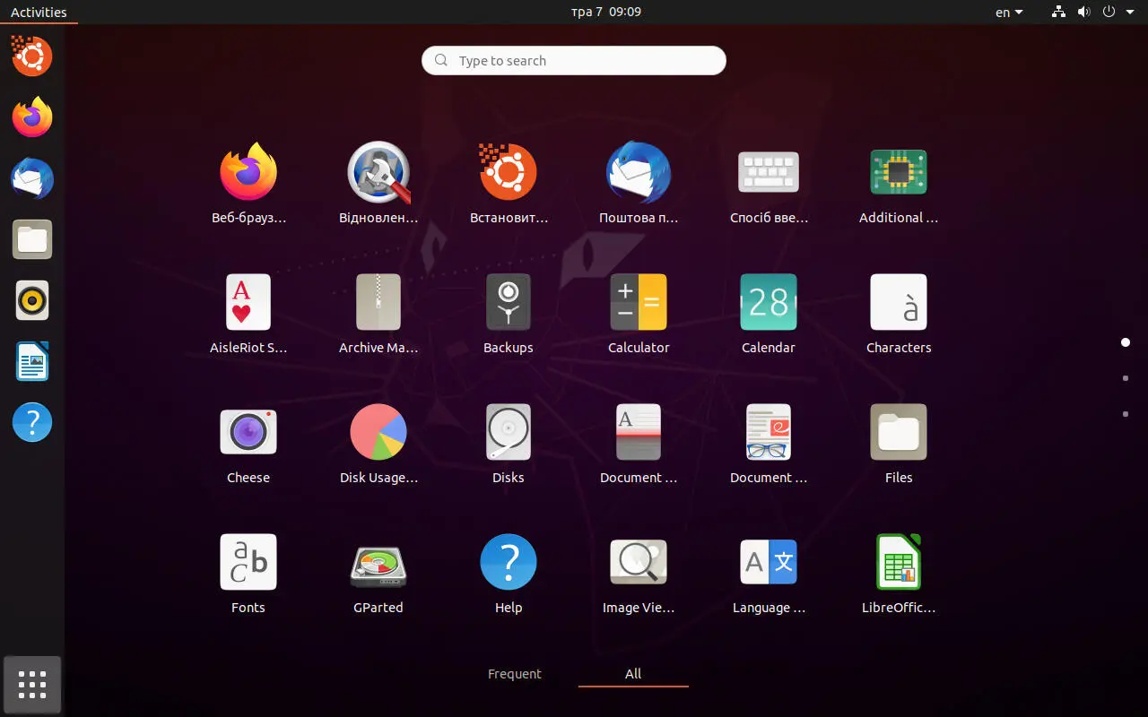Click the volume speaker icon
This screenshot has height=717, width=1148.
click(1083, 12)
